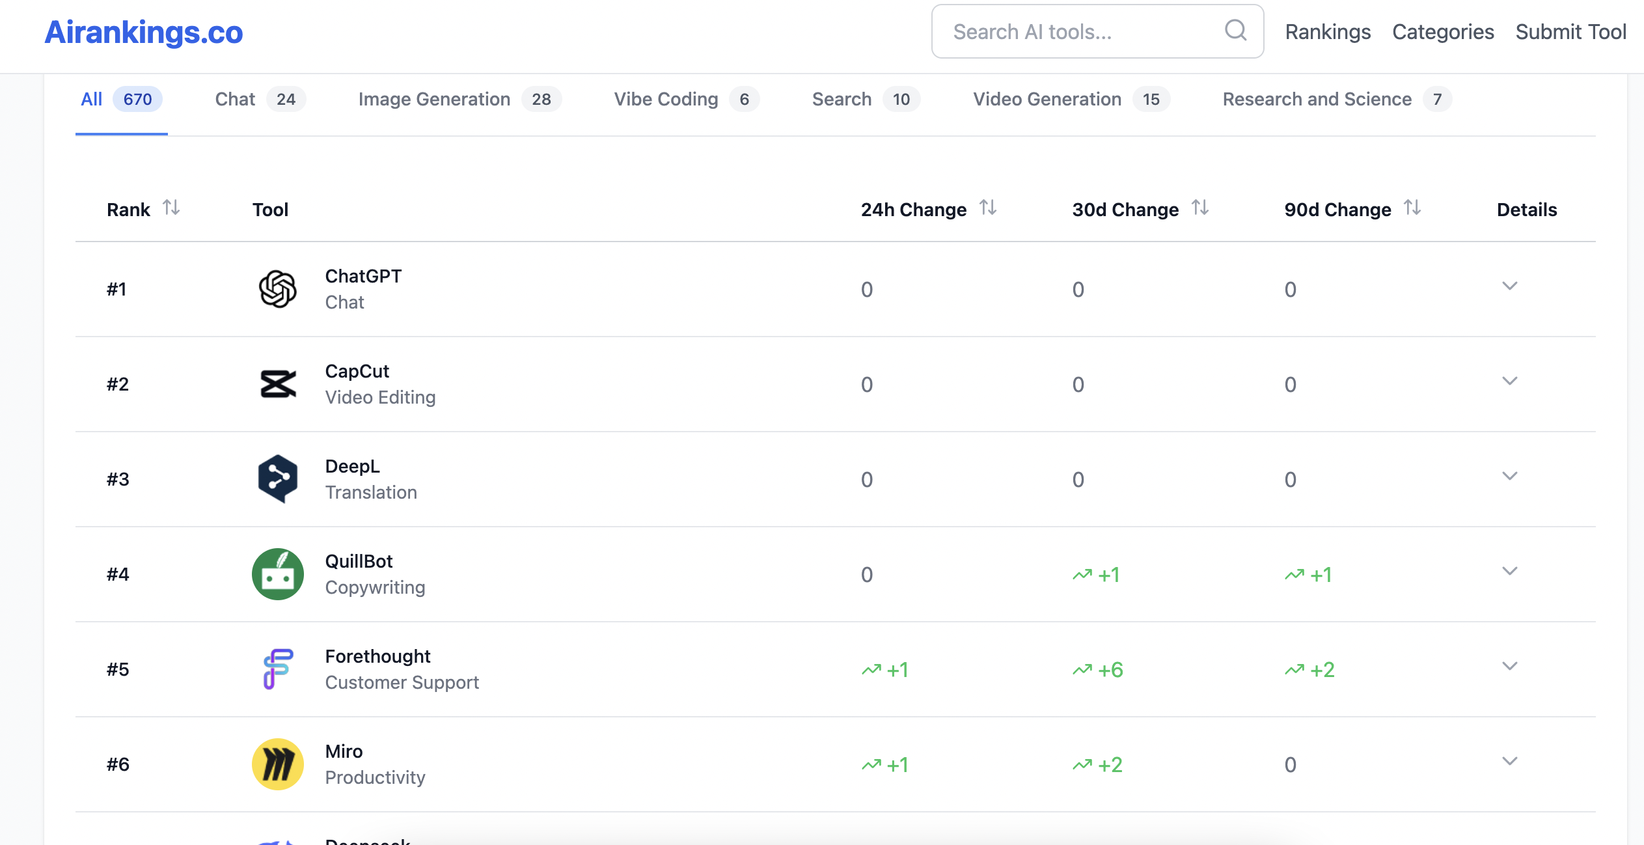
Task: Click the Airankings.co logo
Action: click(x=144, y=32)
